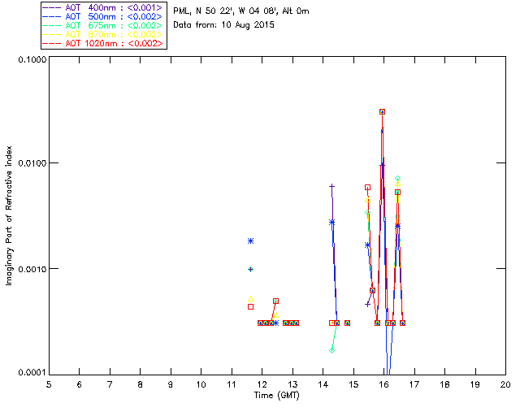Click the '11' x-axis tick label
520x416 pixels.
(232, 384)
